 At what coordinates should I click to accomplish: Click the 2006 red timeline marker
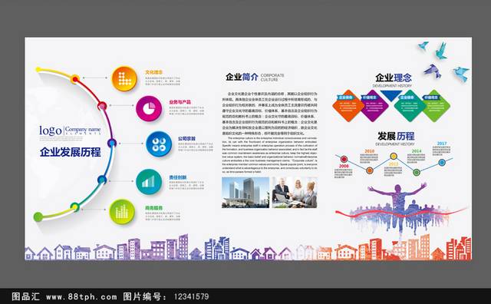(x=344, y=159)
